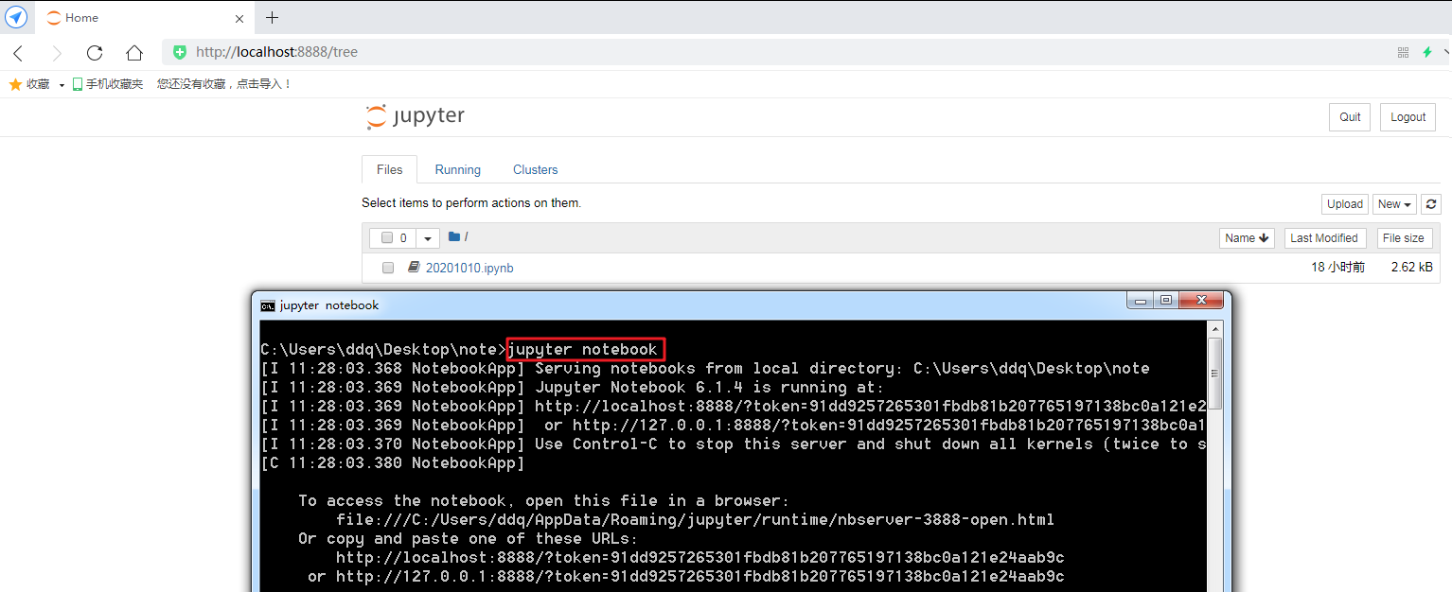This screenshot has height=592, width=1452.
Task: Open the New dropdown menu
Action: (x=1393, y=203)
